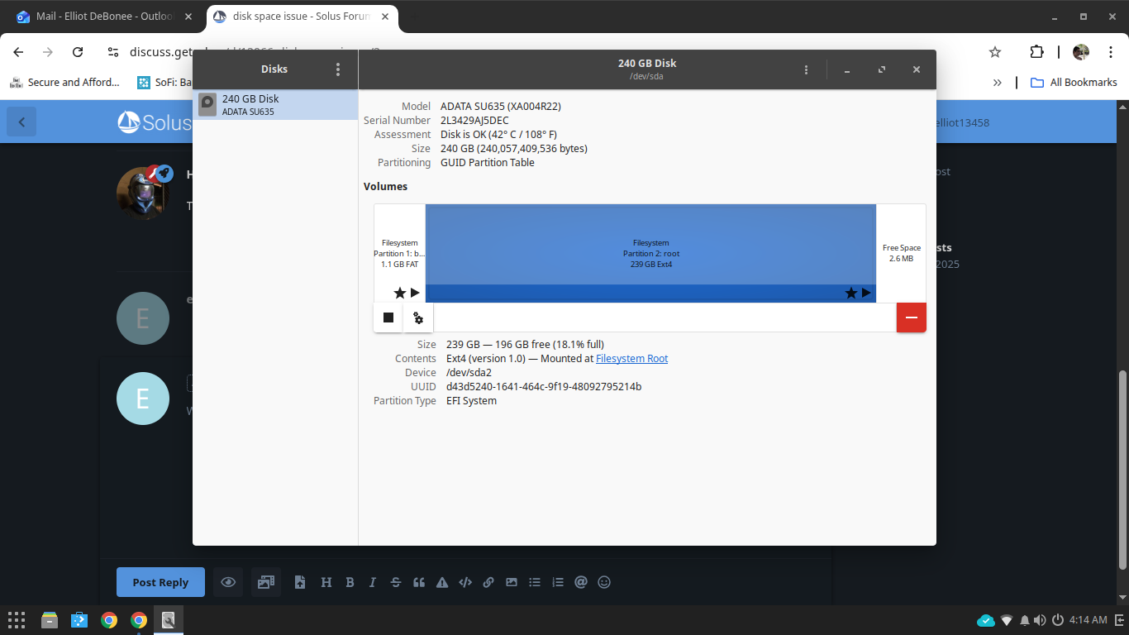The width and height of the screenshot is (1129, 635).
Task: Toggle bold formatting in reply editor
Action: point(350,582)
